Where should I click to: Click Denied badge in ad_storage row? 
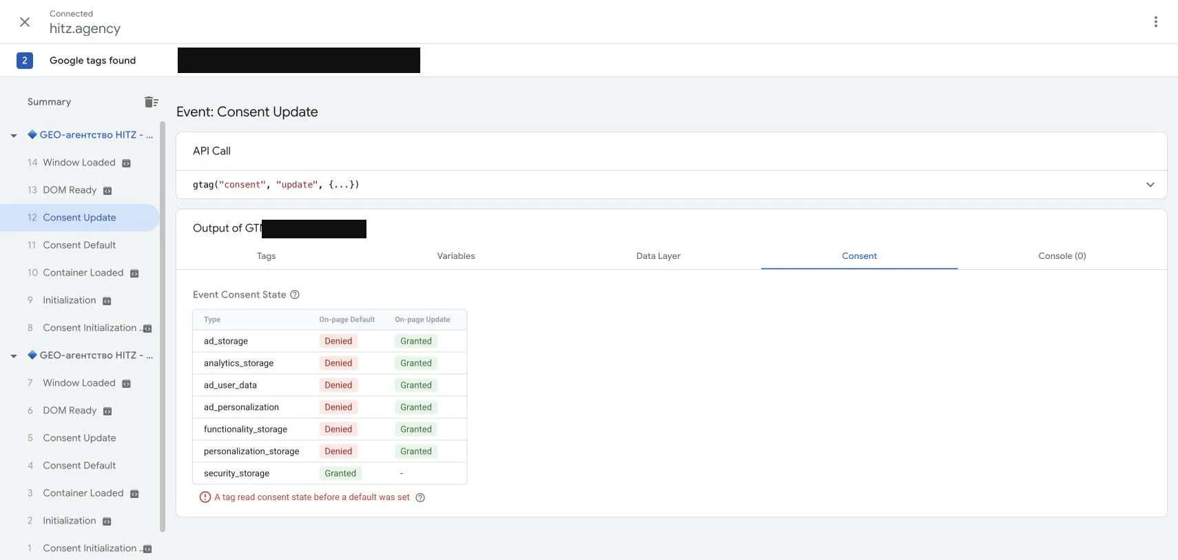click(338, 341)
